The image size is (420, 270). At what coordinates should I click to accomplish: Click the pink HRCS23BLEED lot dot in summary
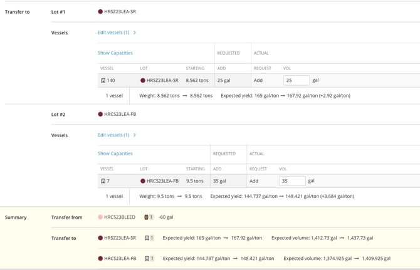[x=100, y=217]
